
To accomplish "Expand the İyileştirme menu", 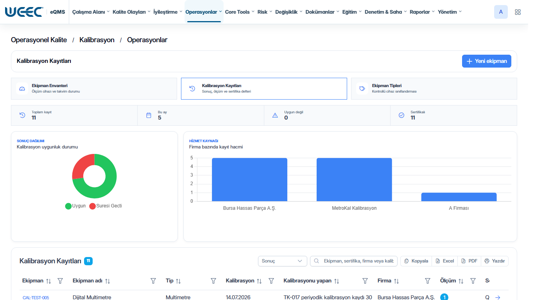I will pos(168,12).
